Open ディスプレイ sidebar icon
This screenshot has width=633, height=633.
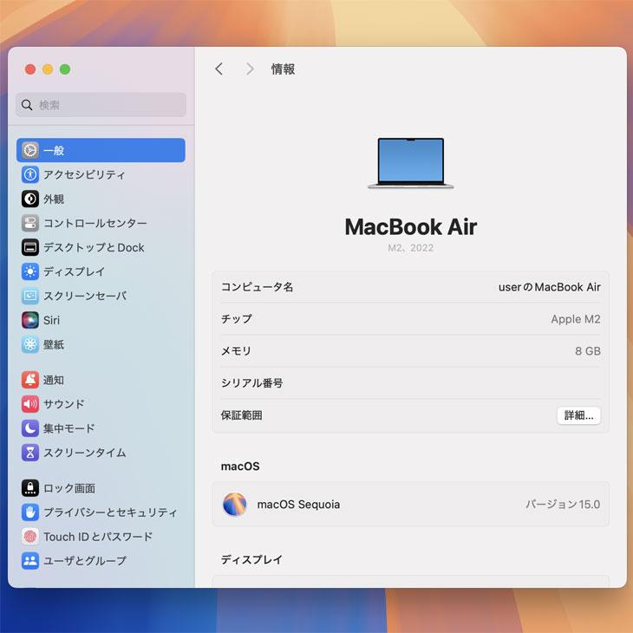tap(30, 271)
